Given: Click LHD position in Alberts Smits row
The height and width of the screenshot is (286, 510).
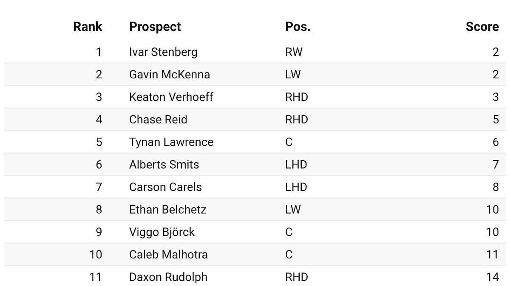Looking at the screenshot, I should coord(296,164).
